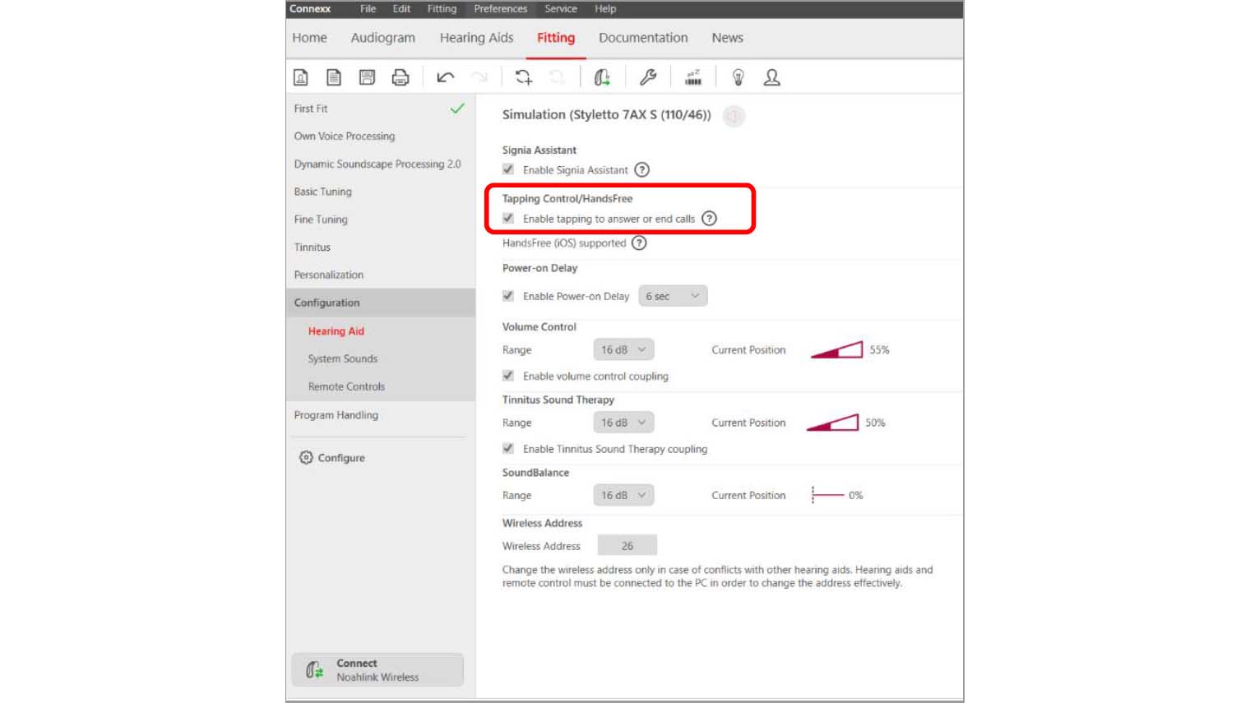
Task: Switch to the Audiogram tab
Action: point(382,38)
